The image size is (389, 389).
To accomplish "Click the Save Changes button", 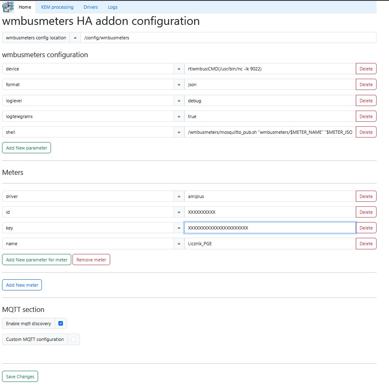I will point(20,377).
